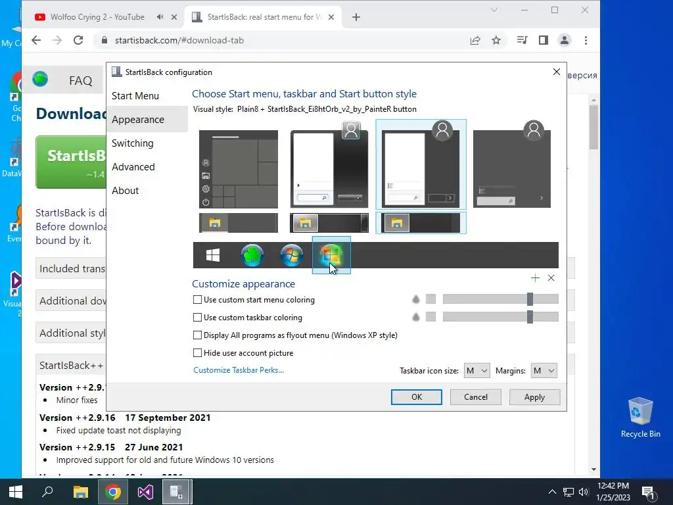Choose the first taskbar style thumbnail
Viewport: 673px width, 505px height.
(x=238, y=223)
